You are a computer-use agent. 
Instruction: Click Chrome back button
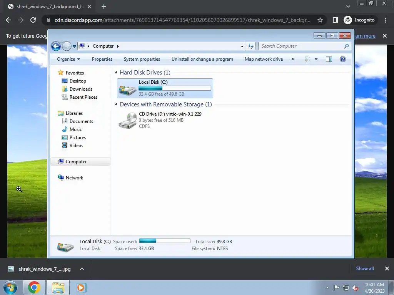click(x=8, y=20)
